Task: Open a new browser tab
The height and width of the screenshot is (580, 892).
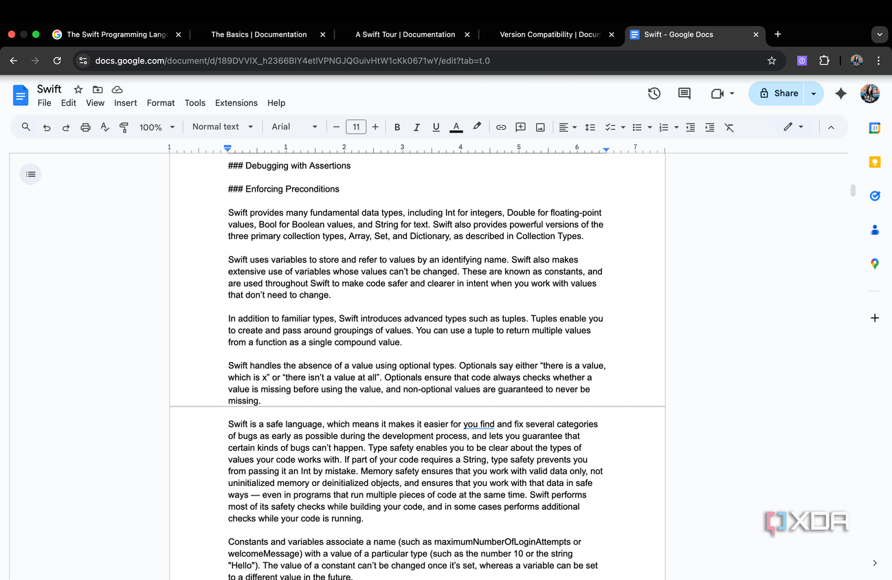Action: point(777,34)
